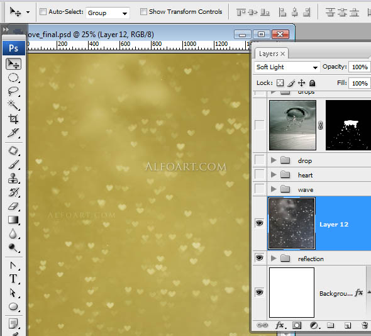
Task: Click the Align Left Edges icon
Action: (282, 12)
